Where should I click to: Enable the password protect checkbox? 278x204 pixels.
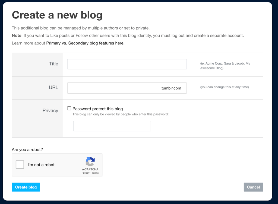(x=69, y=109)
